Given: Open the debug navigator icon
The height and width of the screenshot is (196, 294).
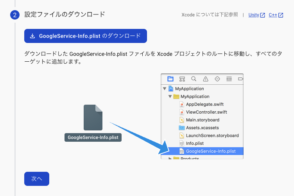Looking at the screenshot, I should [x=229, y=79].
